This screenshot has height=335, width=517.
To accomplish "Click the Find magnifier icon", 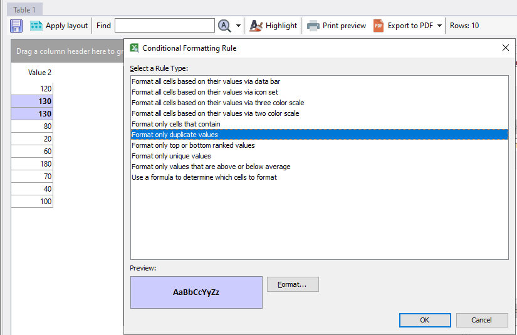I will tap(224, 26).
